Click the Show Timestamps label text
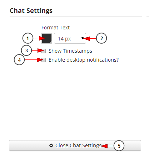This screenshot has height=153, width=149. click(70, 51)
